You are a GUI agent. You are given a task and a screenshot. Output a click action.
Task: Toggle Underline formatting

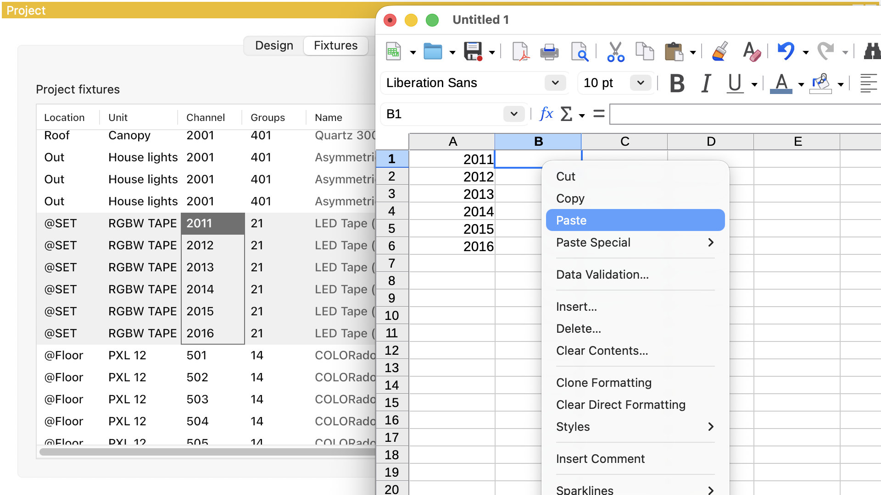[735, 83]
